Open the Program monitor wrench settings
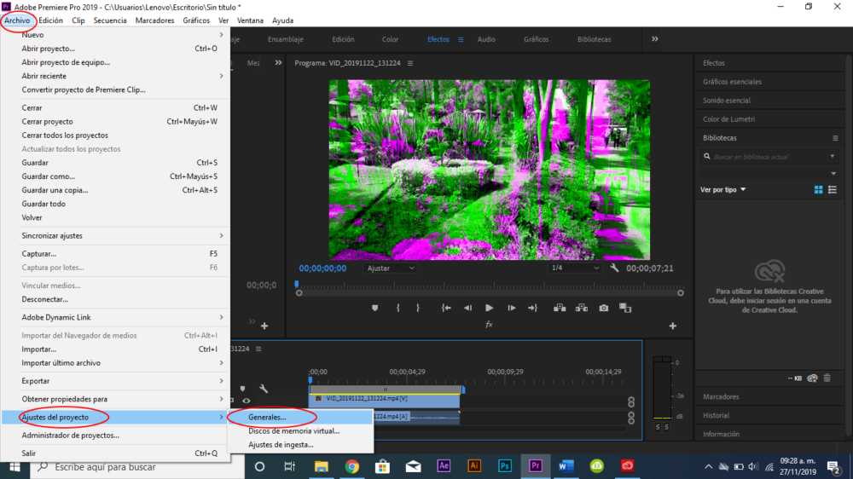 pyautogui.click(x=614, y=268)
